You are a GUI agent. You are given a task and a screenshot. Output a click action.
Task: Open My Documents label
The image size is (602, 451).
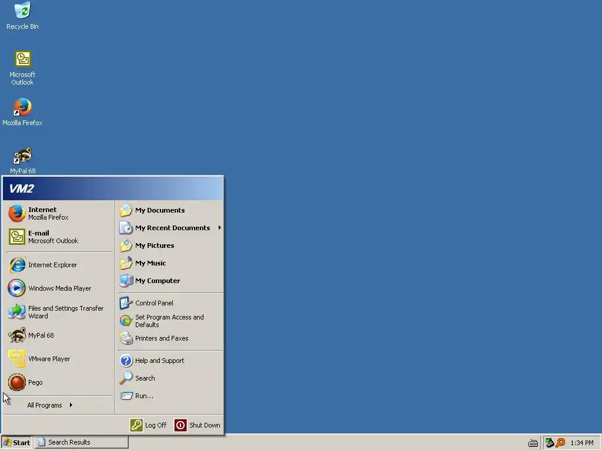pyautogui.click(x=160, y=210)
